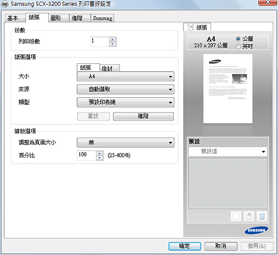Select the 公釐 millimeter radio button
Screen dimensions: 278x255
[238, 39]
